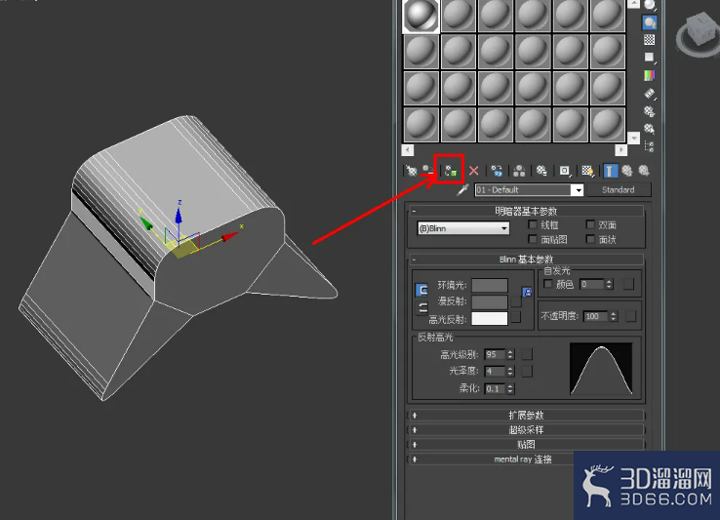Enable the 自发光 颜色 checkbox

[548, 284]
